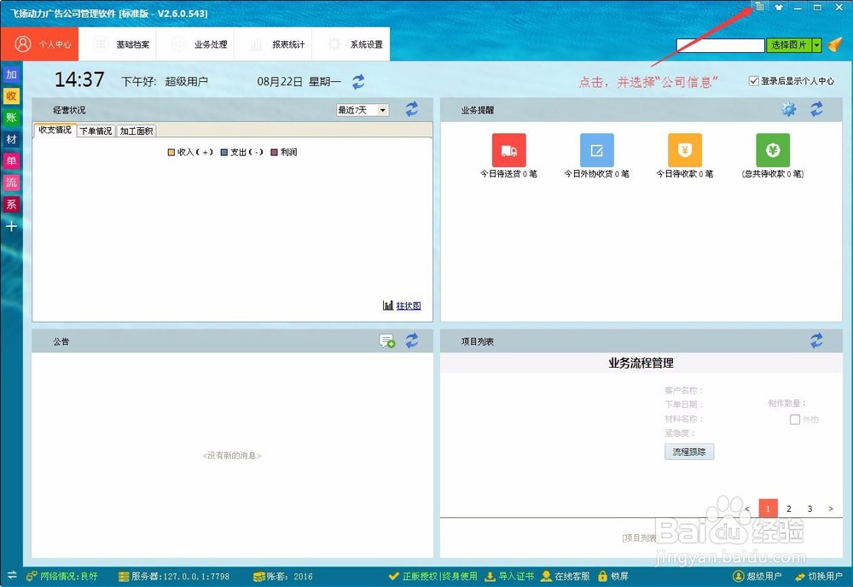Open the 收 panel from sidebar
Image resolution: width=853 pixels, height=587 pixels.
(x=11, y=96)
